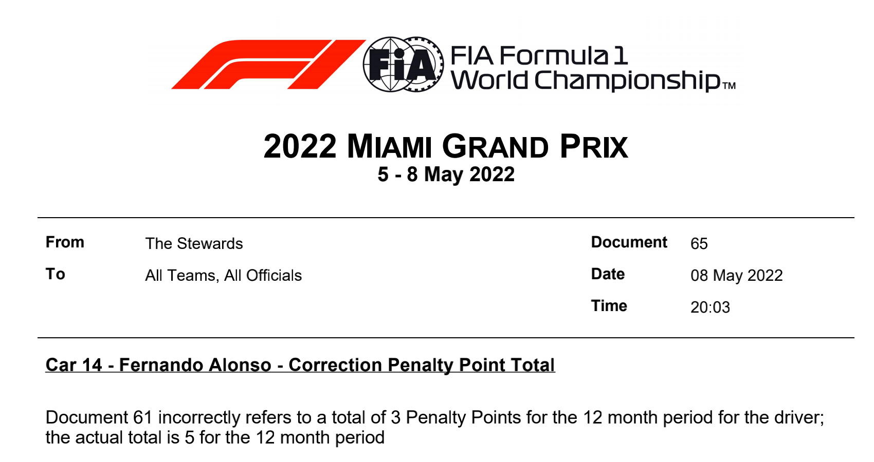Click the TM trademark symbol after Championship
The width and height of the screenshot is (874, 462).
click(729, 86)
